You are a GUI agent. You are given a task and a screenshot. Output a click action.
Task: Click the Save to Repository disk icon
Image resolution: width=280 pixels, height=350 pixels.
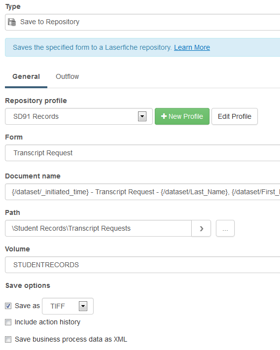[x=12, y=22]
